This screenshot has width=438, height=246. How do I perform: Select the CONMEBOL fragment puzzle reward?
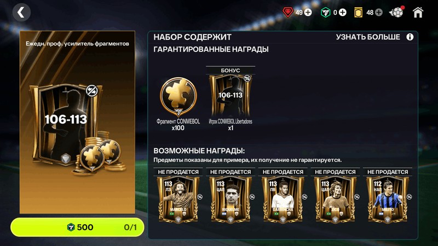click(x=178, y=97)
